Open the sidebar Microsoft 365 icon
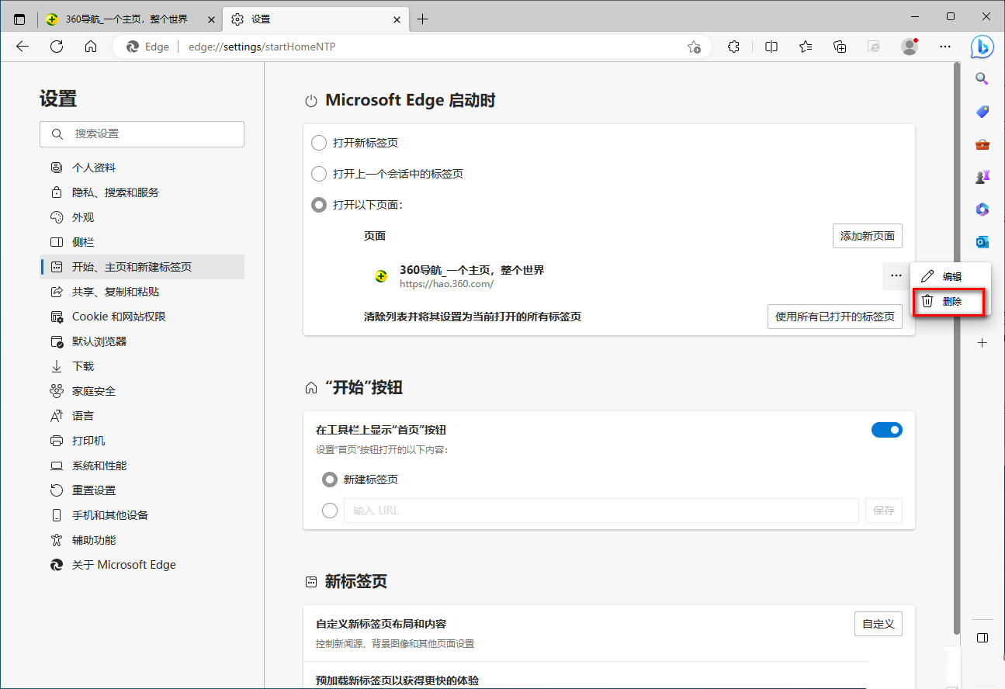Image resolution: width=1005 pixels, height=689 pixels. [x=982, y=209]
